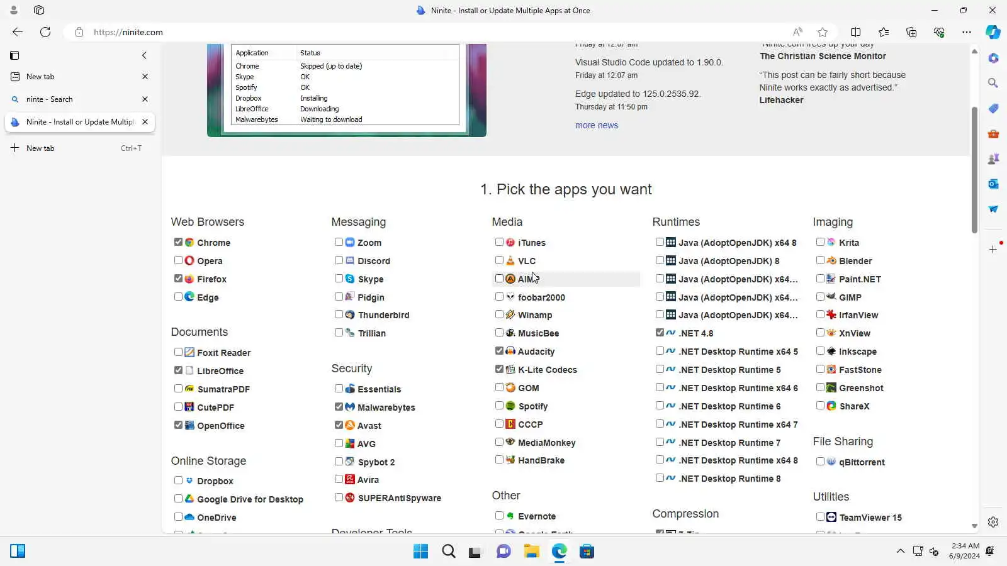Check the Paint.NET checkbox

pos(820,279)
